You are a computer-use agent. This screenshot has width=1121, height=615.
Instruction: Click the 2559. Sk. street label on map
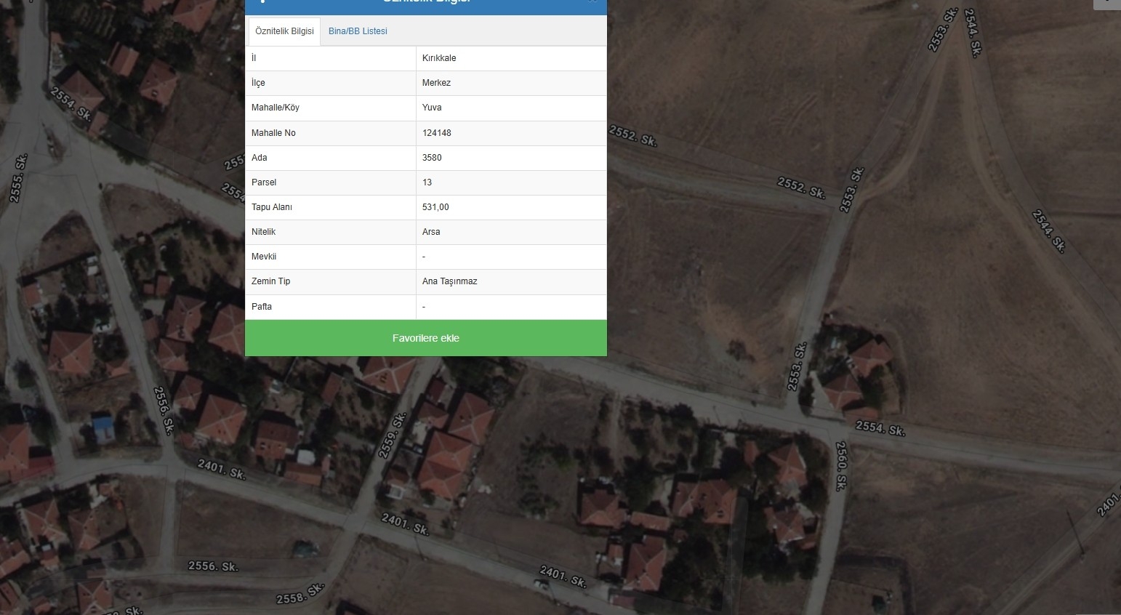click(x=392, y=435)
